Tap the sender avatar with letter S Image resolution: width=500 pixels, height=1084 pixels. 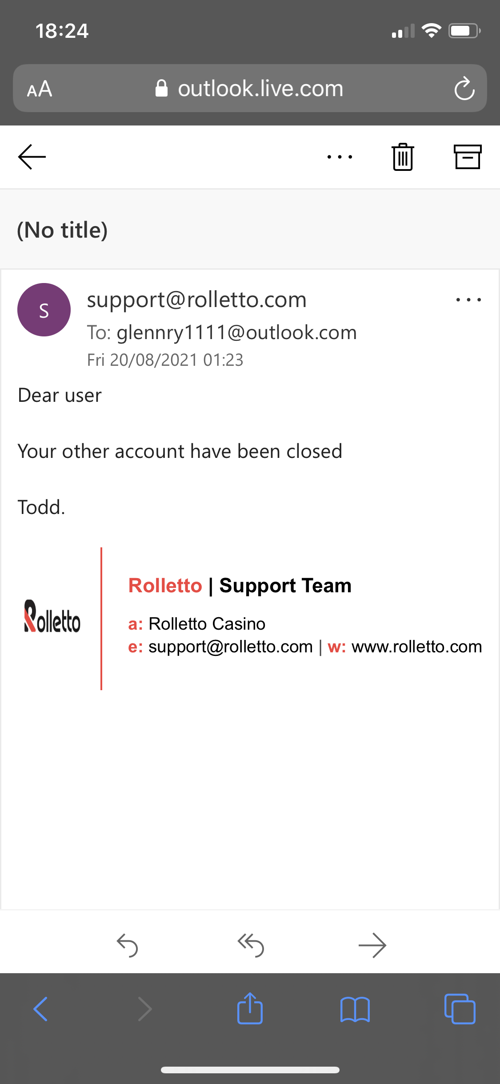tap(44, 310)
